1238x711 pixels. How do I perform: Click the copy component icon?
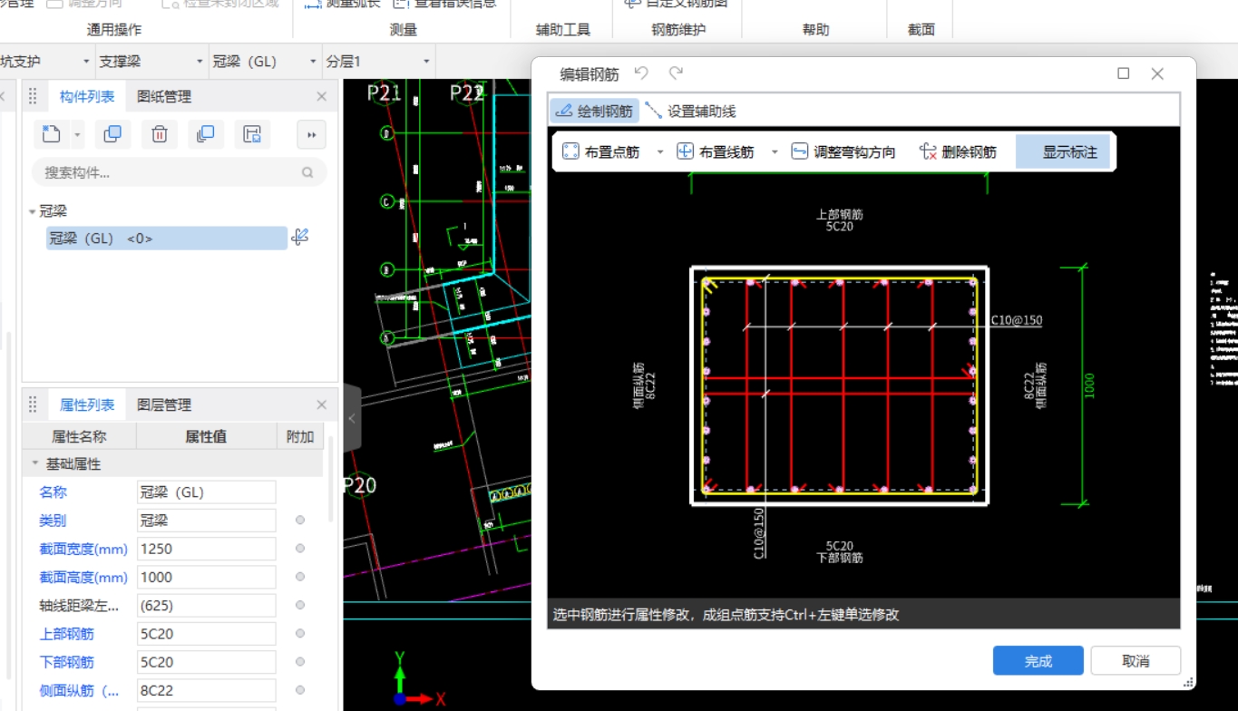pyautogui.click(x=112, y=134)
